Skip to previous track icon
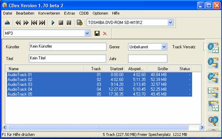The height and width of the screenshot is (139, 222). pyautogui.click(x=34, y=23)
